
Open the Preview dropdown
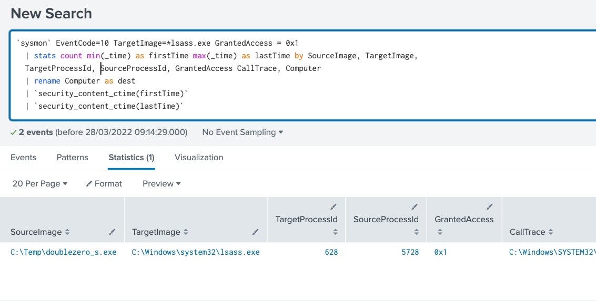click(x=161, y=184)
